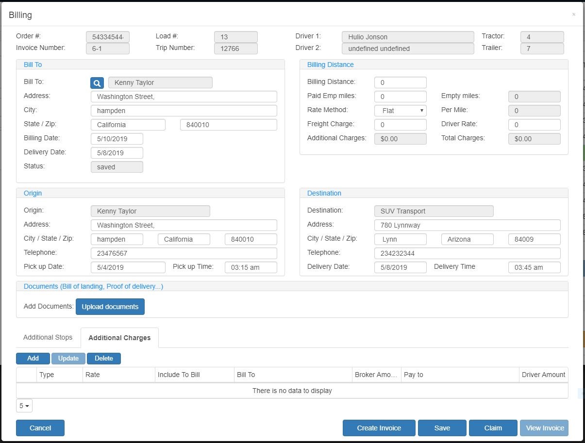
Task: Click the Save button
Action: [x=442, y=428]
